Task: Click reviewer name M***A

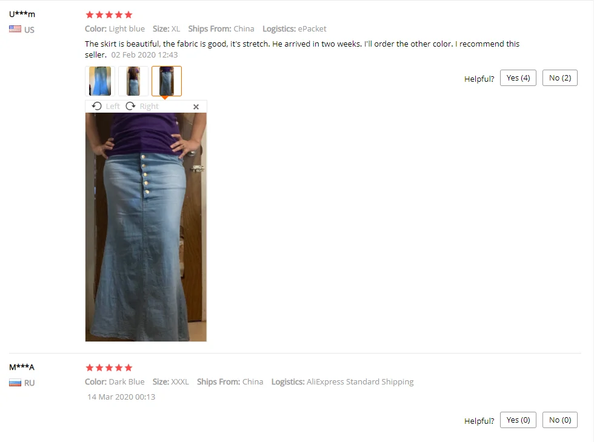Action: (x=22, y=367)
